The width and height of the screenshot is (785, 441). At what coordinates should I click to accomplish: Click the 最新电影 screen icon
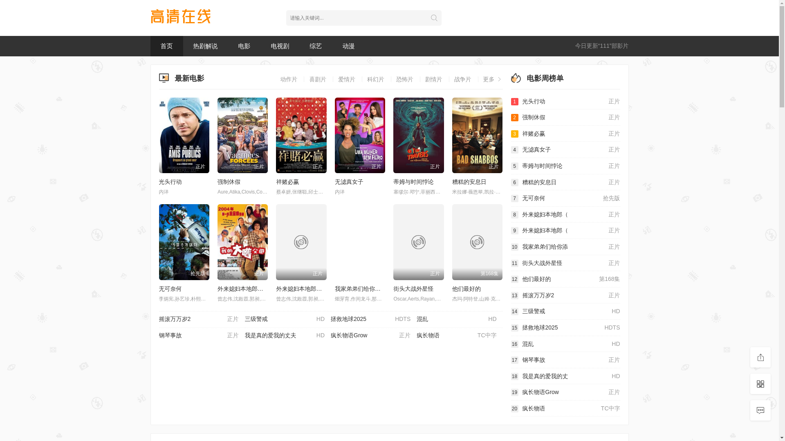click(164, 78)
